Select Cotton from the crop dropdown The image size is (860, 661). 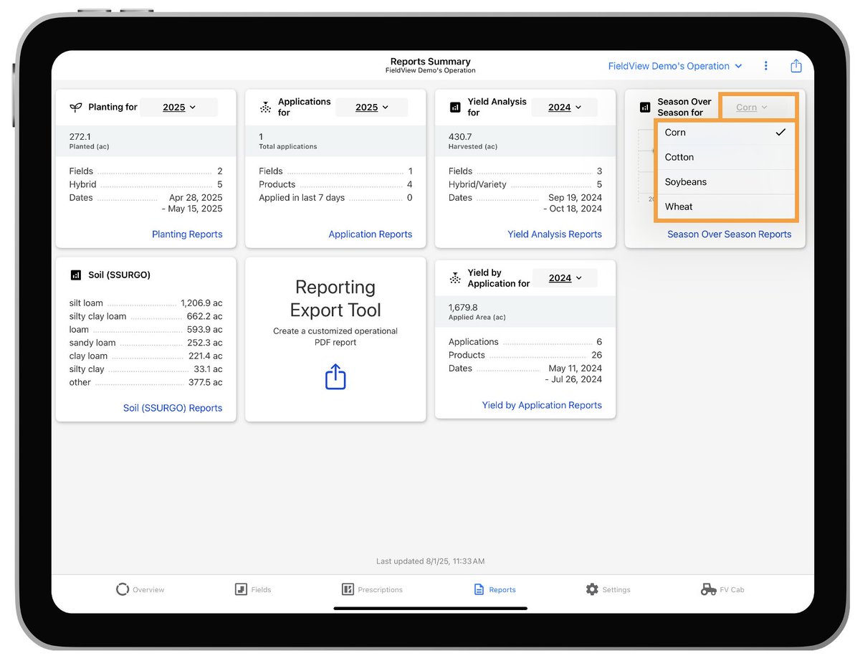point(725,157)
